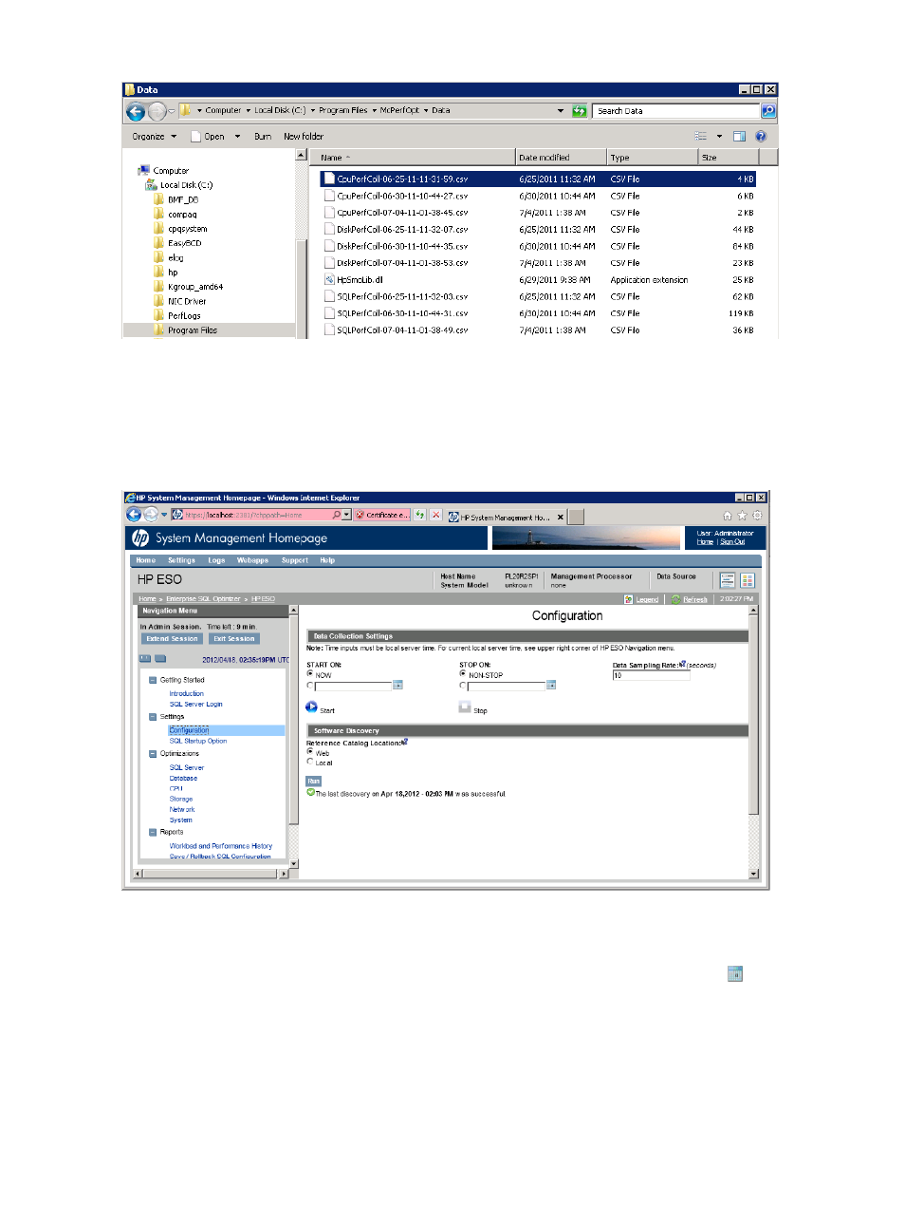The width and height of the screenshot is (905, 1206).
Task: Open the START ON calendar picker icon
Action: coord(397,686)
